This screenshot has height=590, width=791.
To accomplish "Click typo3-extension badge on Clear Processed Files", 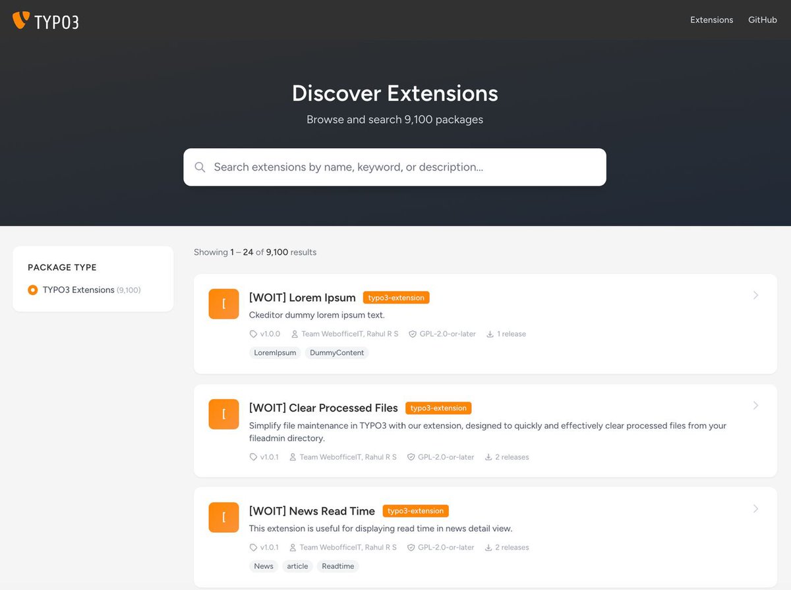I will pyautogui.click(x=438, y=408).
